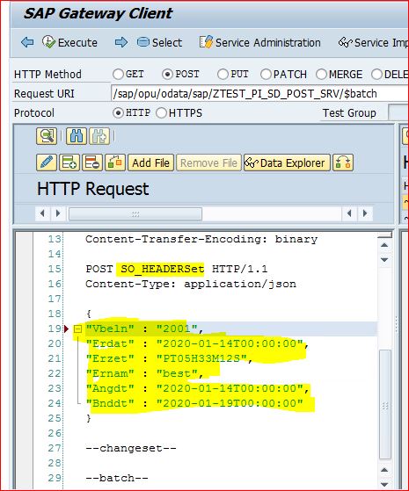The height and width of the screenshot is (491, 409).
Task: Click the "Vbeln" : "2001" line
Action: [x=144, y=329]
